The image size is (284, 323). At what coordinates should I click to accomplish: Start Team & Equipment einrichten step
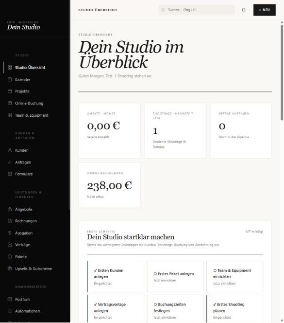[x=235, y=276]
